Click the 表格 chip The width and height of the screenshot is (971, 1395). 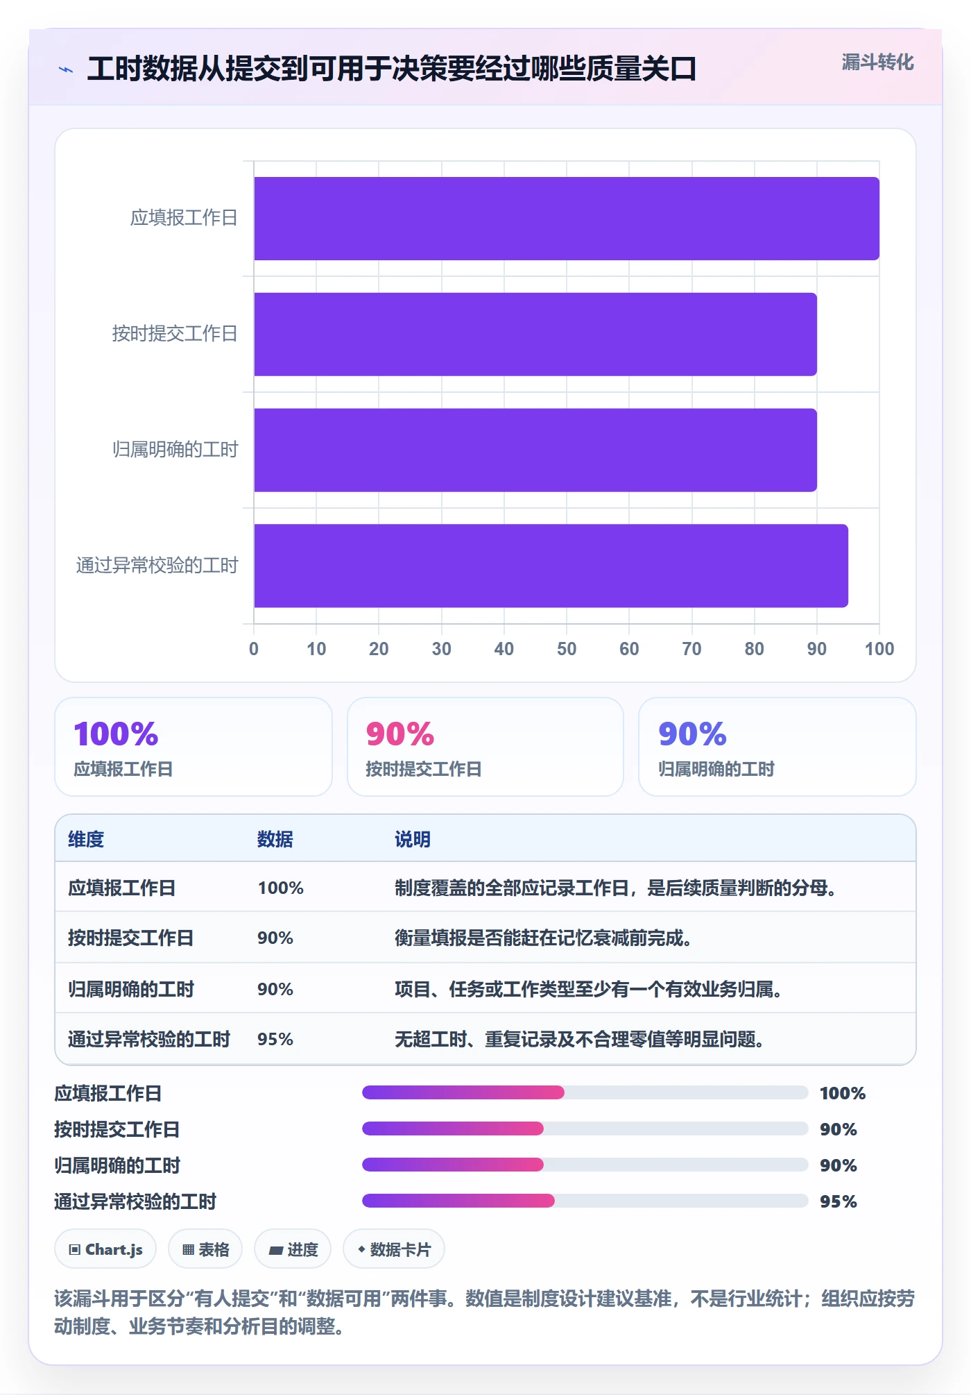click(205, 1249)
